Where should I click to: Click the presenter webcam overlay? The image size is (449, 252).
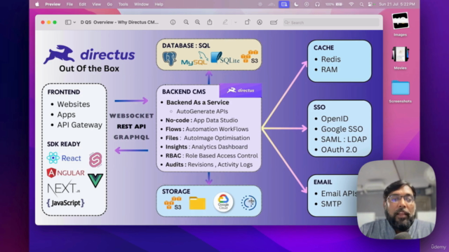coord(396,199)
